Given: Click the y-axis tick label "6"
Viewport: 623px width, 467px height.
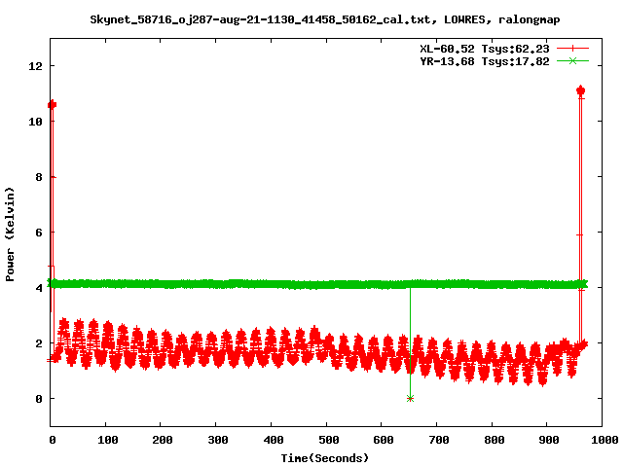Looking at the screenshot, I should [39, 233].
